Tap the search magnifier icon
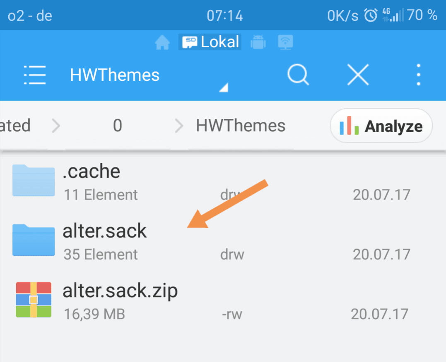Viewport: 446px width, 362px height. pos(298,75)
